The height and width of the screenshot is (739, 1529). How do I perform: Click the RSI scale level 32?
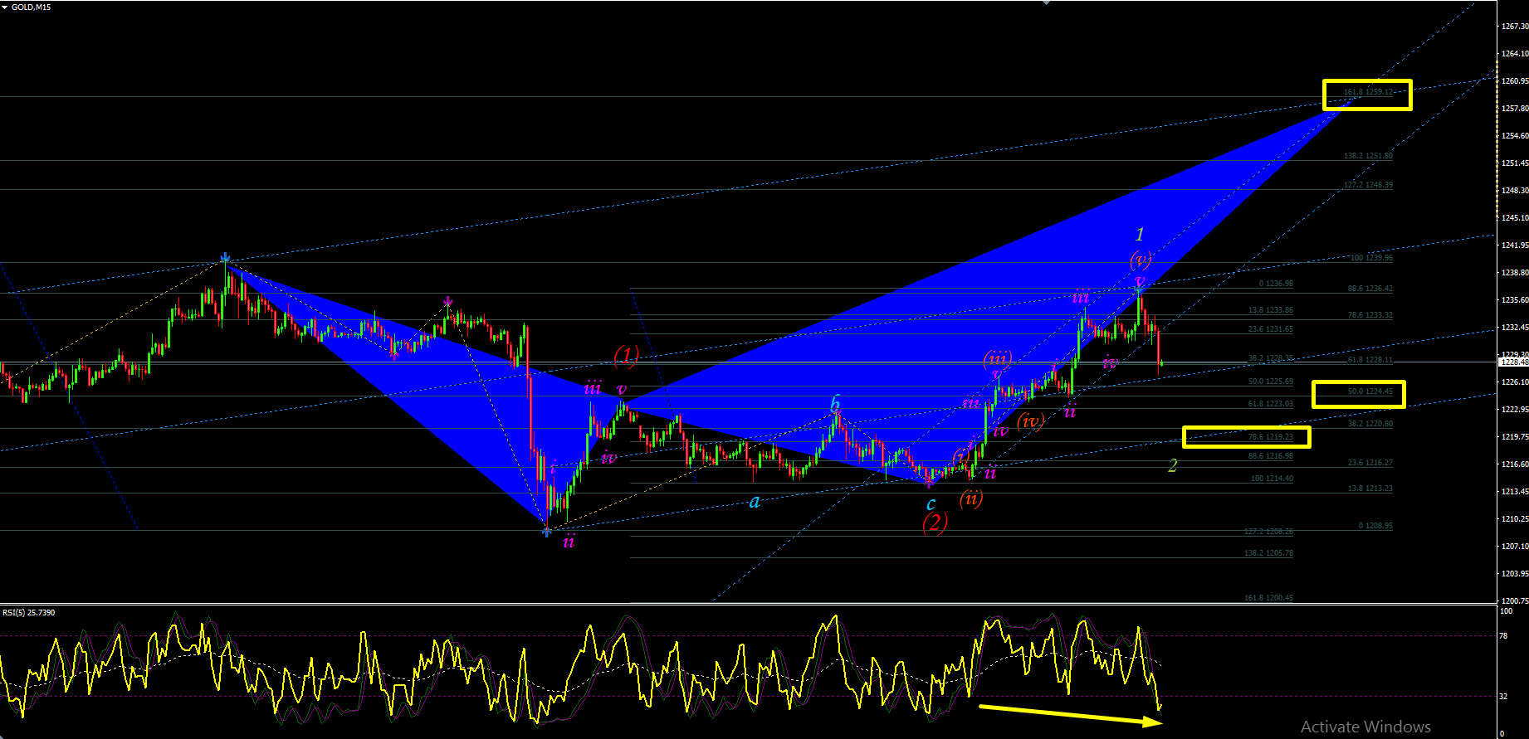[1503, 697]
